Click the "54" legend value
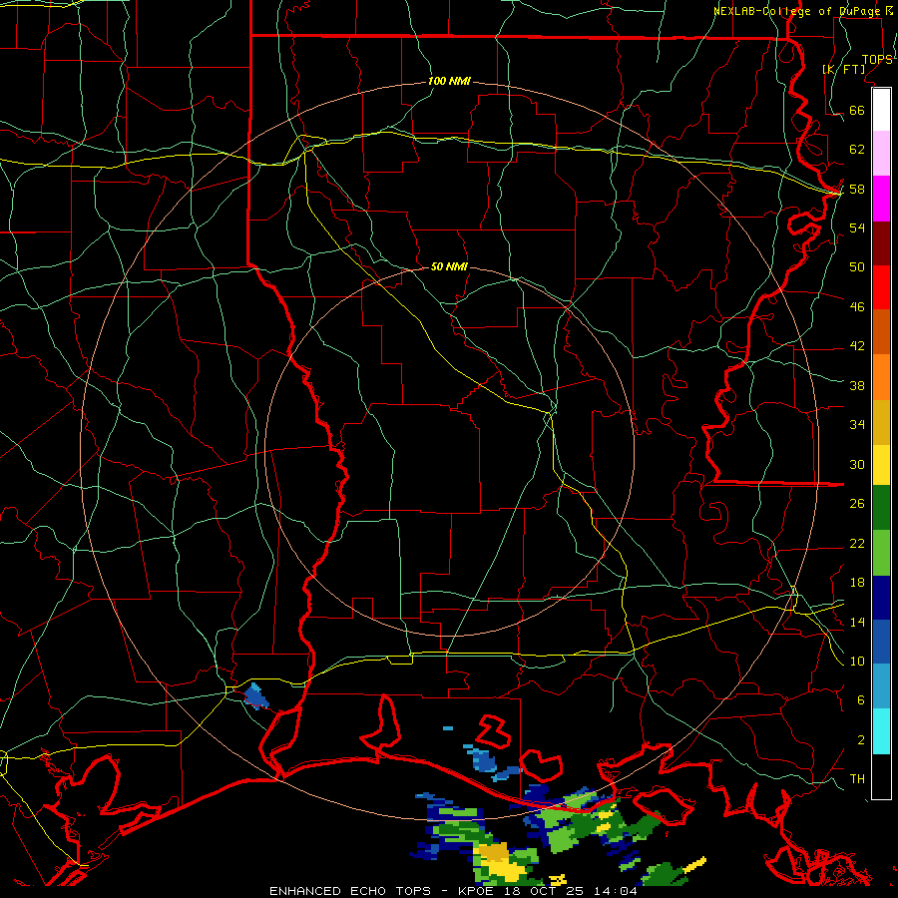The image size is (898, 898). pyautogui.click(x=857, y=227)
